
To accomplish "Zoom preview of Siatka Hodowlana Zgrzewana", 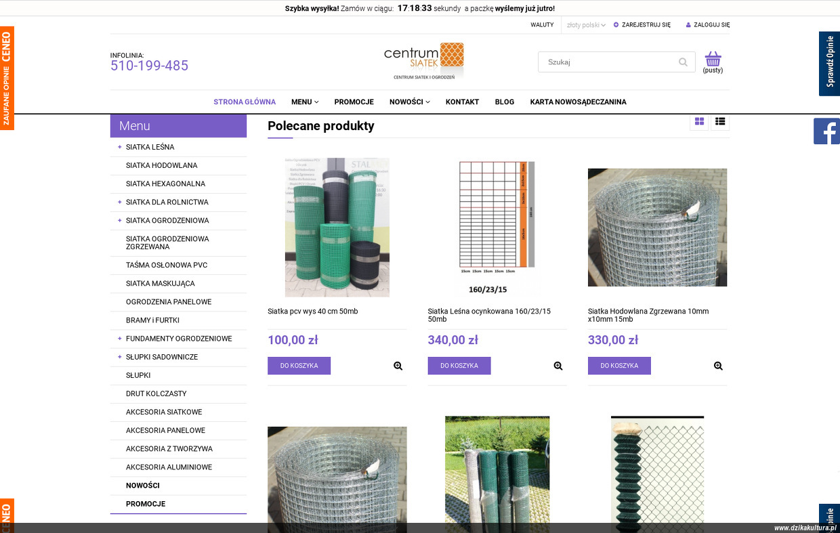I will point(718,366).
